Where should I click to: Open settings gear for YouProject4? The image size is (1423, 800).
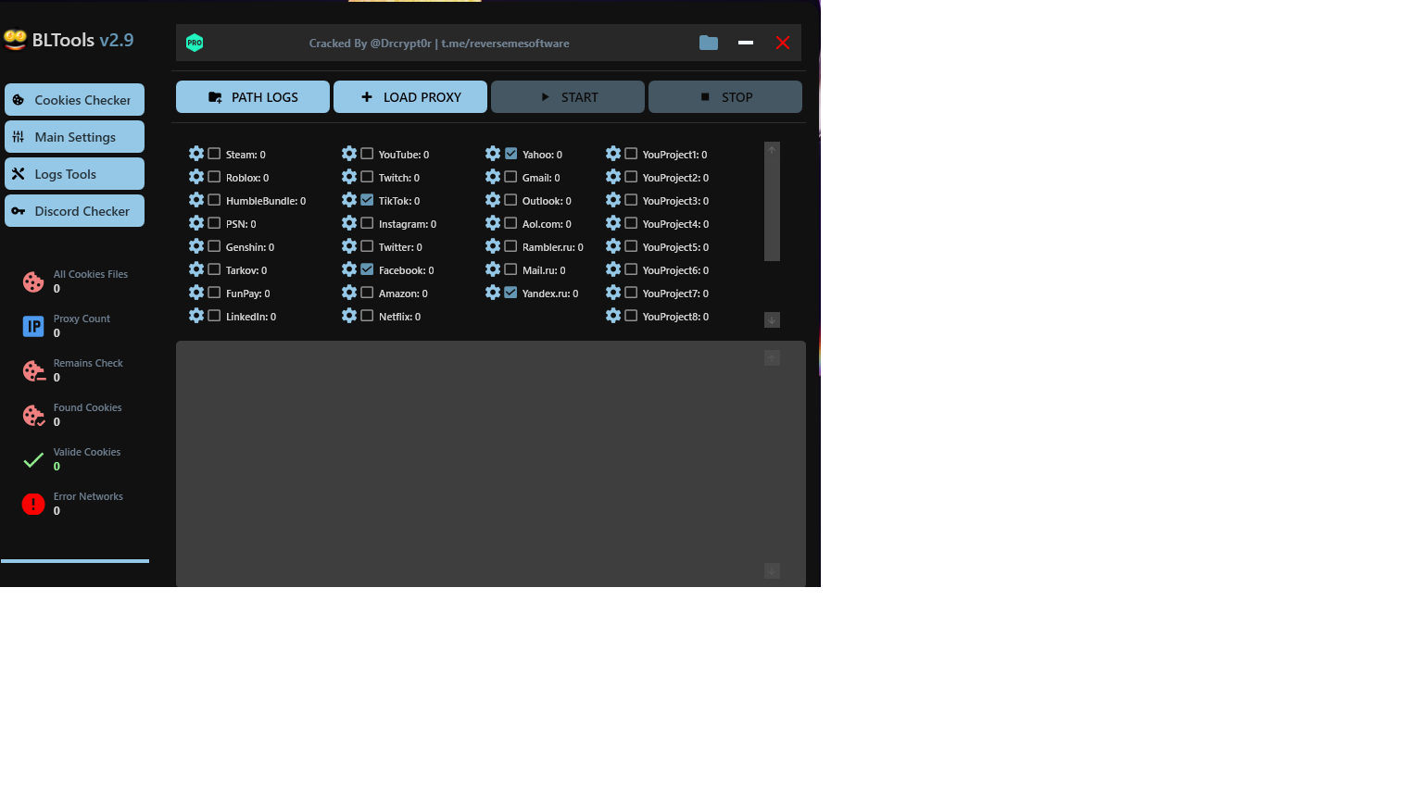[613, 223]
